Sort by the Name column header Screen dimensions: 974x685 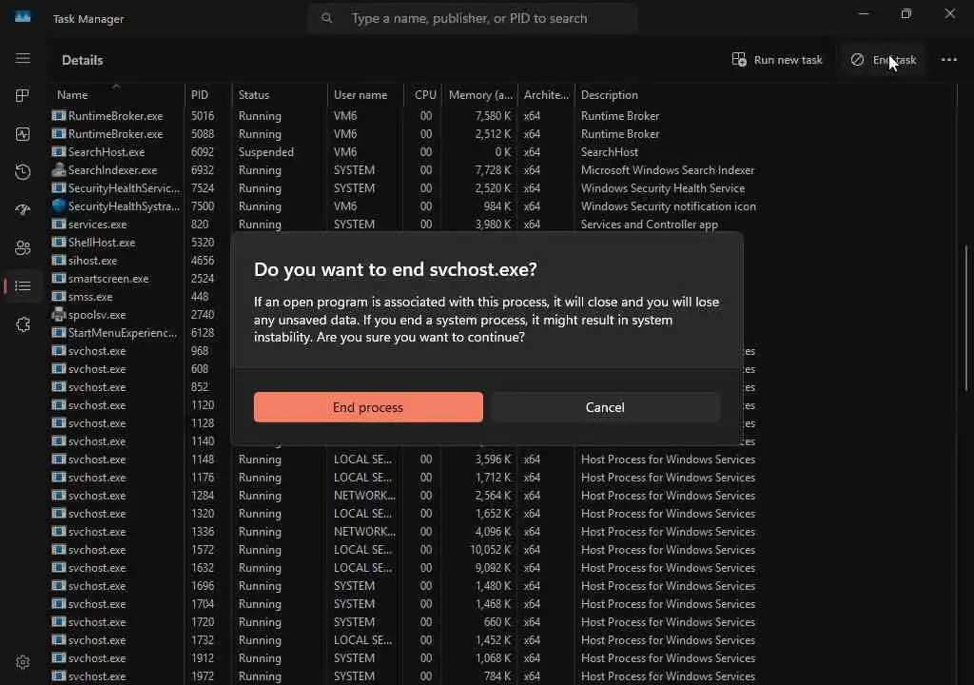point(117,95)
